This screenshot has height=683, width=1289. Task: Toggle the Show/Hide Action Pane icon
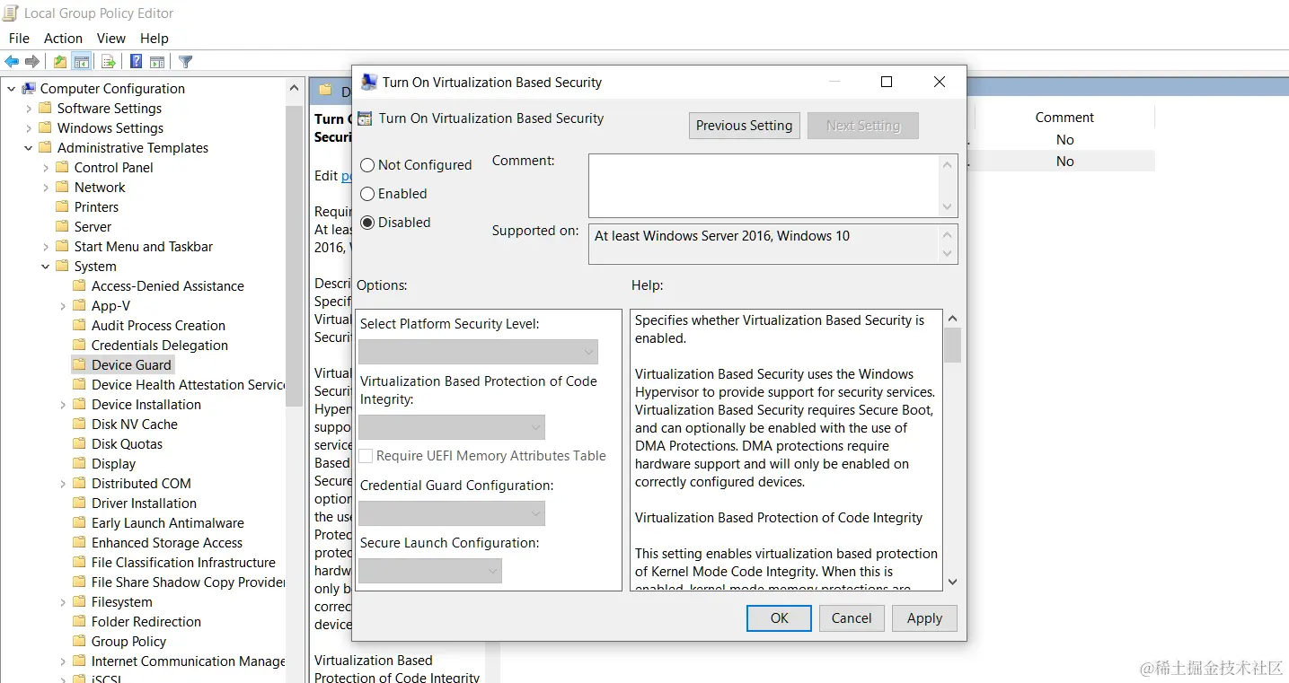point(157,62)
